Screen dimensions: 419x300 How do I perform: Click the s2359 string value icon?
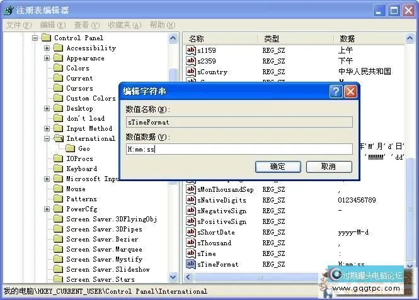(x=191, y=61)
